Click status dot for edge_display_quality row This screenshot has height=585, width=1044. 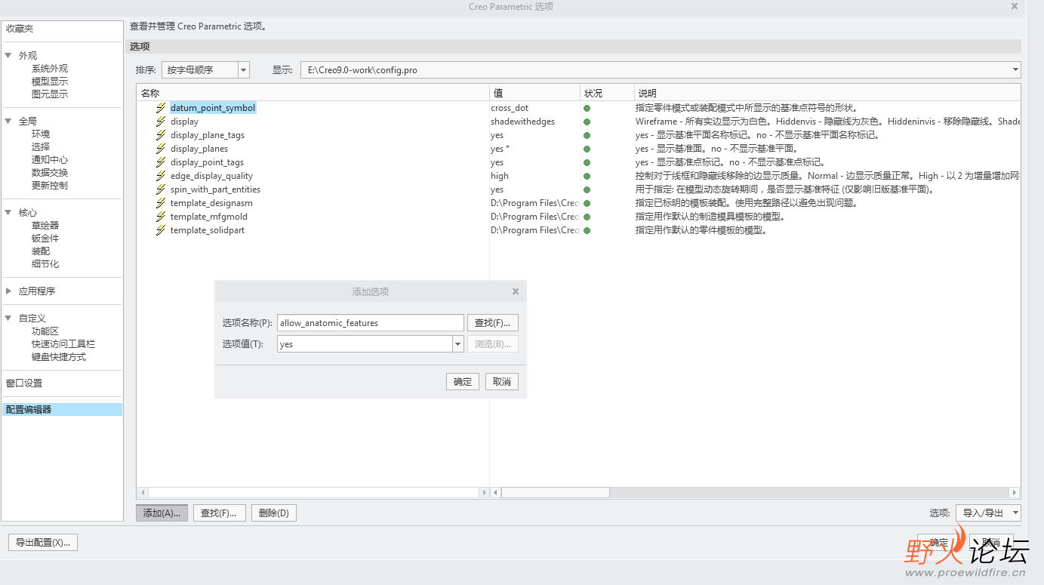pos(587,176)
